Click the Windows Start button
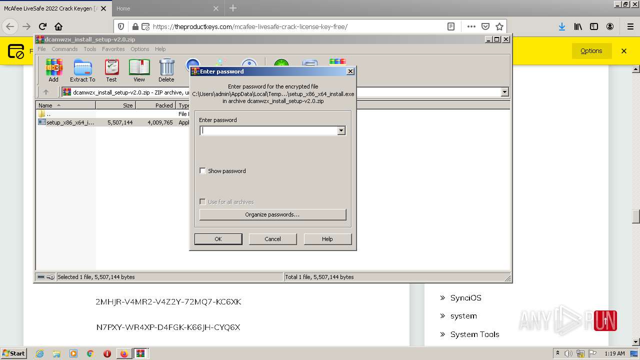 coord(14,353)
